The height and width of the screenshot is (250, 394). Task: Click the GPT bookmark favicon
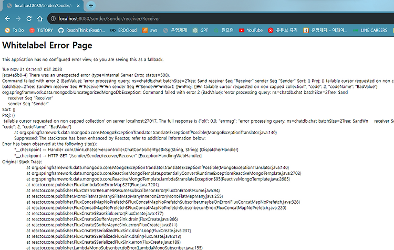tap(195, 30)
